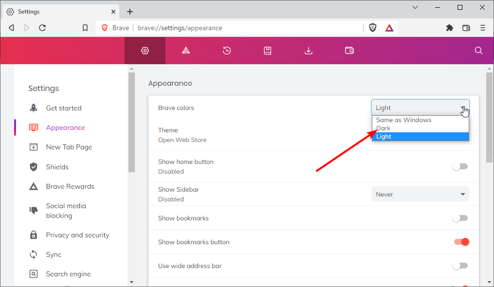This screenshot has height=287, width=494.
Task: Choose the highlighted Light option
Action: (x=421, y=136)
